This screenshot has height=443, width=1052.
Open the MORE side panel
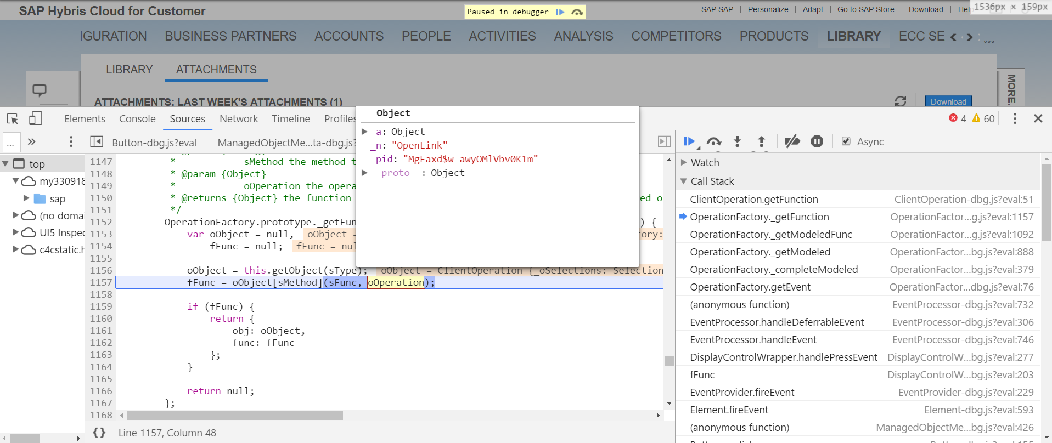(x=1011, y=89)
